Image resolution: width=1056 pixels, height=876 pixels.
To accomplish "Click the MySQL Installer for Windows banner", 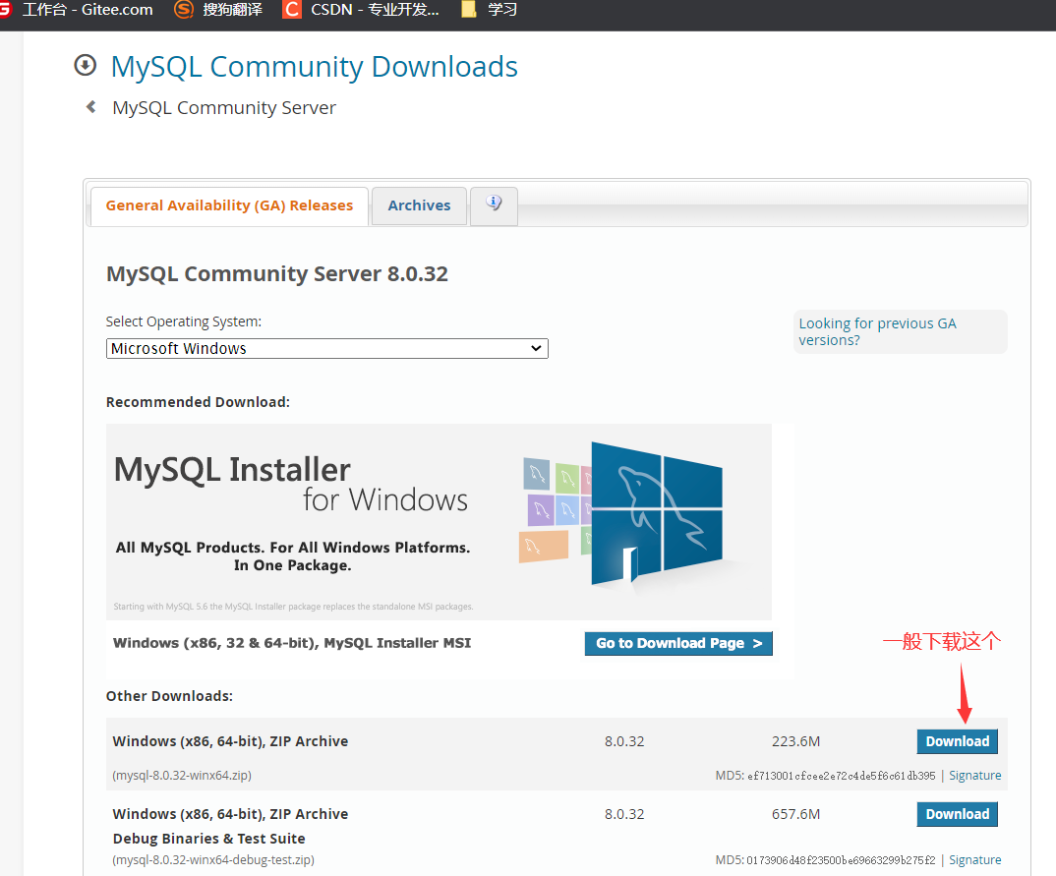I will point(439,521).
